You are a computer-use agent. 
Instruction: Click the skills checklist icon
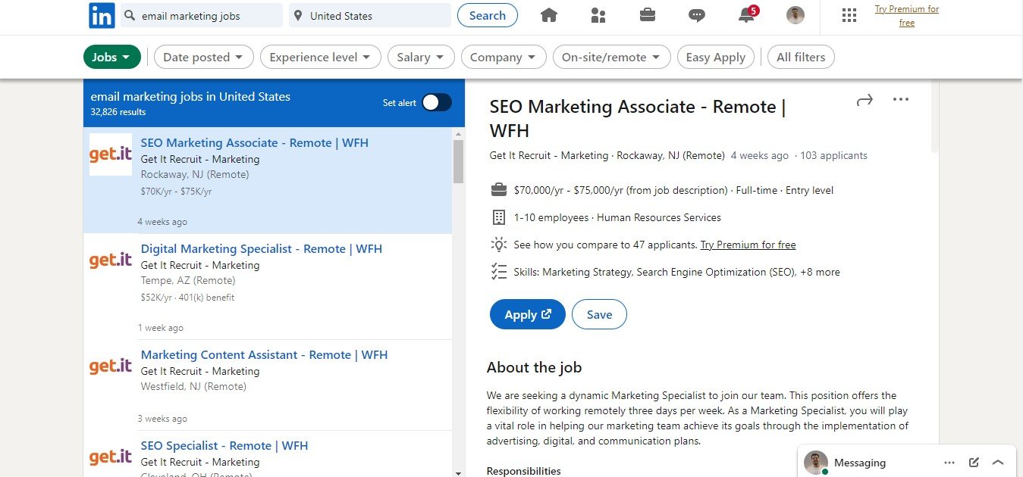pyautogui.click(x=499, y=272)
